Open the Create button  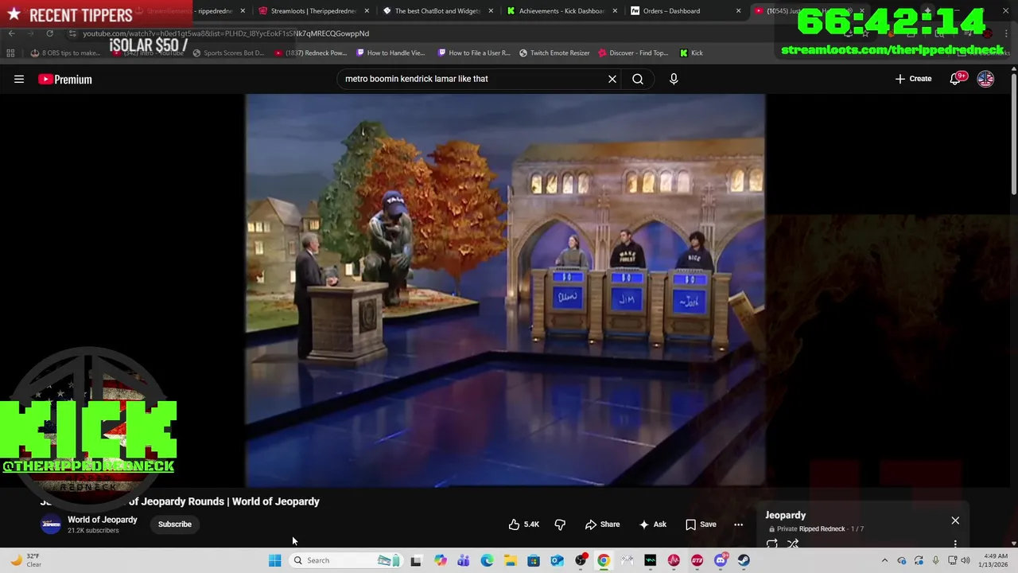[913, 79]
